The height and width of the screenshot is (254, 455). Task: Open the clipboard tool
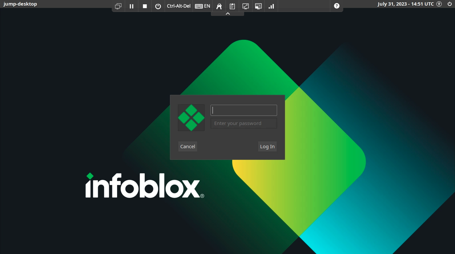(x=232, y=6)
